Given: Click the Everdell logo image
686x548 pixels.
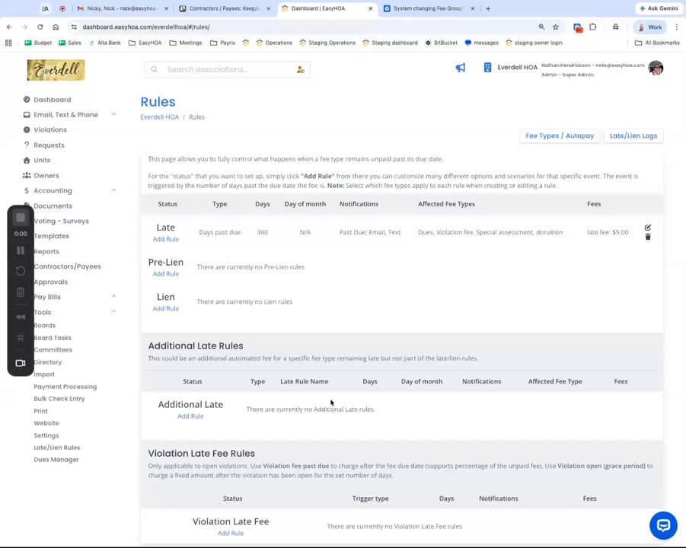Looking at the screenshot, I should pyautogui.click(x=56, y=70).
